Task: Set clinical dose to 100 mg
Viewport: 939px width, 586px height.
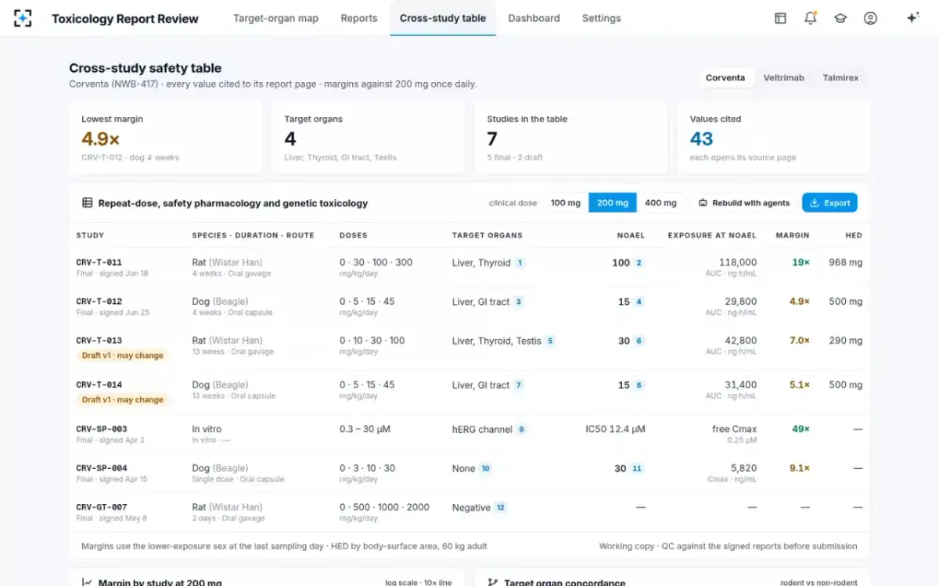Action: pyautogui.click(x=566, y=203)
